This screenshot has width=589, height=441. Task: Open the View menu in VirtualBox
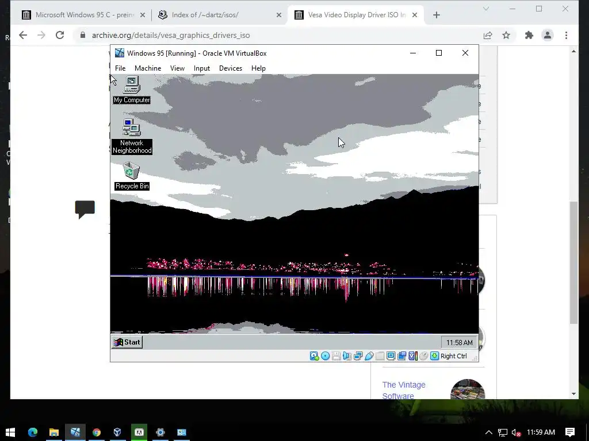click(x=177, y=68)
